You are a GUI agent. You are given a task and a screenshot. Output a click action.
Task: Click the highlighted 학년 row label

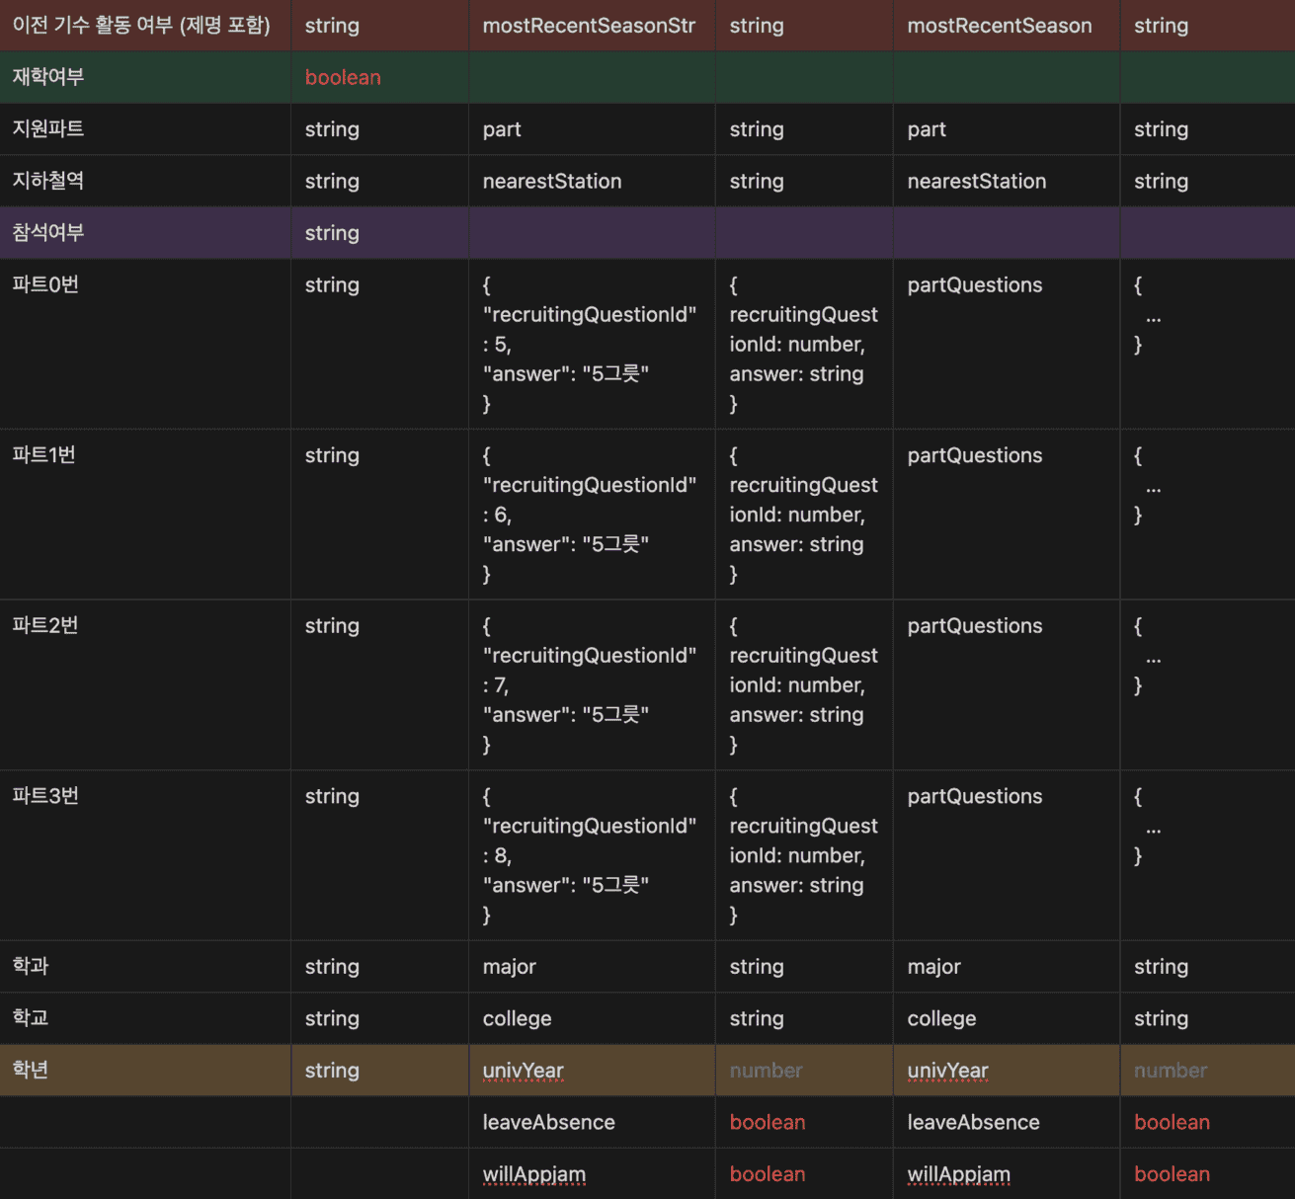tap(31, 1071)
